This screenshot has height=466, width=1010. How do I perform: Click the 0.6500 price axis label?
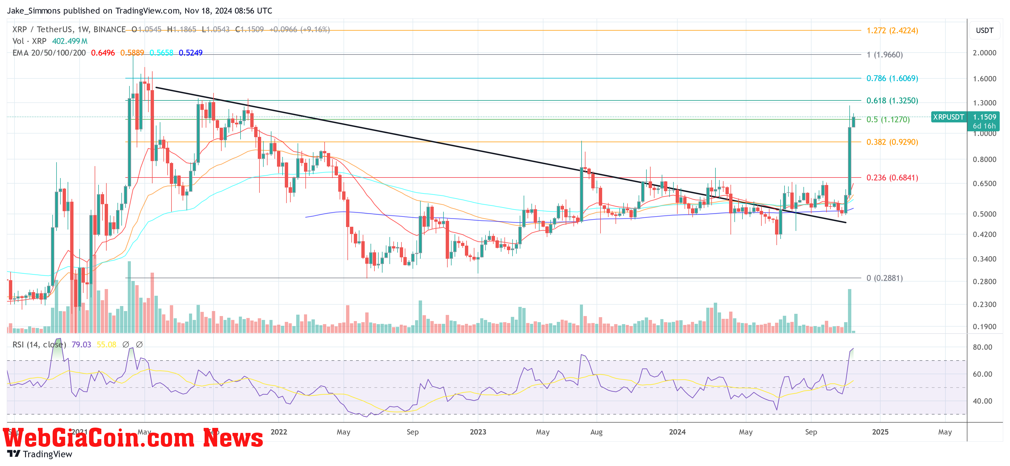984,183
